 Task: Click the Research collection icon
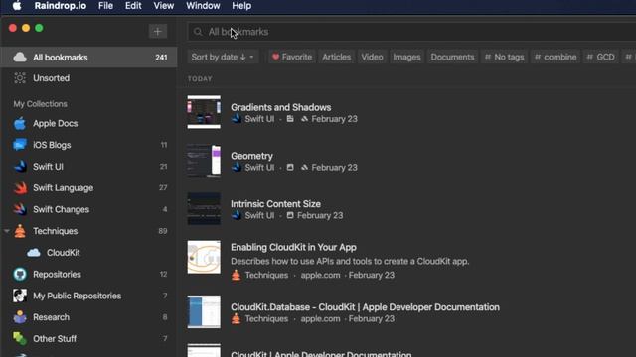[20, 317]
